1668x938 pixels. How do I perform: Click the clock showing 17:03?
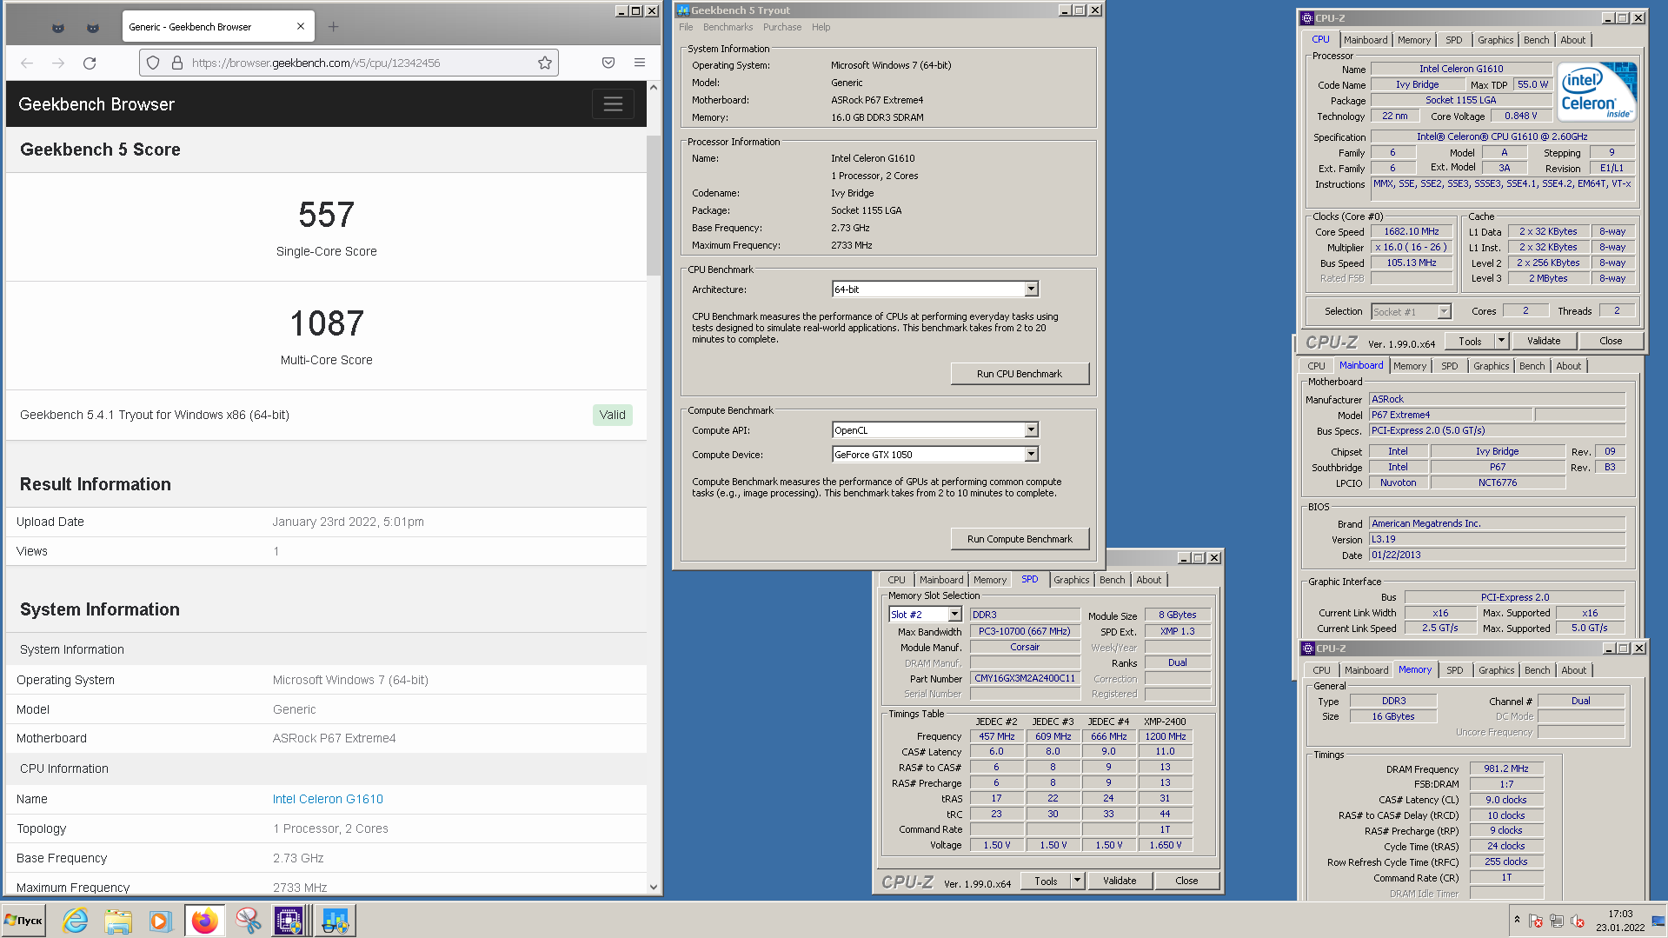[1620, 914]
